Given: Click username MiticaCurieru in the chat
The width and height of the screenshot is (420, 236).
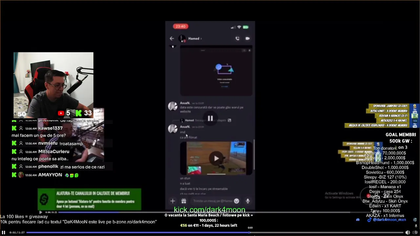Looking at the screenshot, I should (x=54, y=151).
